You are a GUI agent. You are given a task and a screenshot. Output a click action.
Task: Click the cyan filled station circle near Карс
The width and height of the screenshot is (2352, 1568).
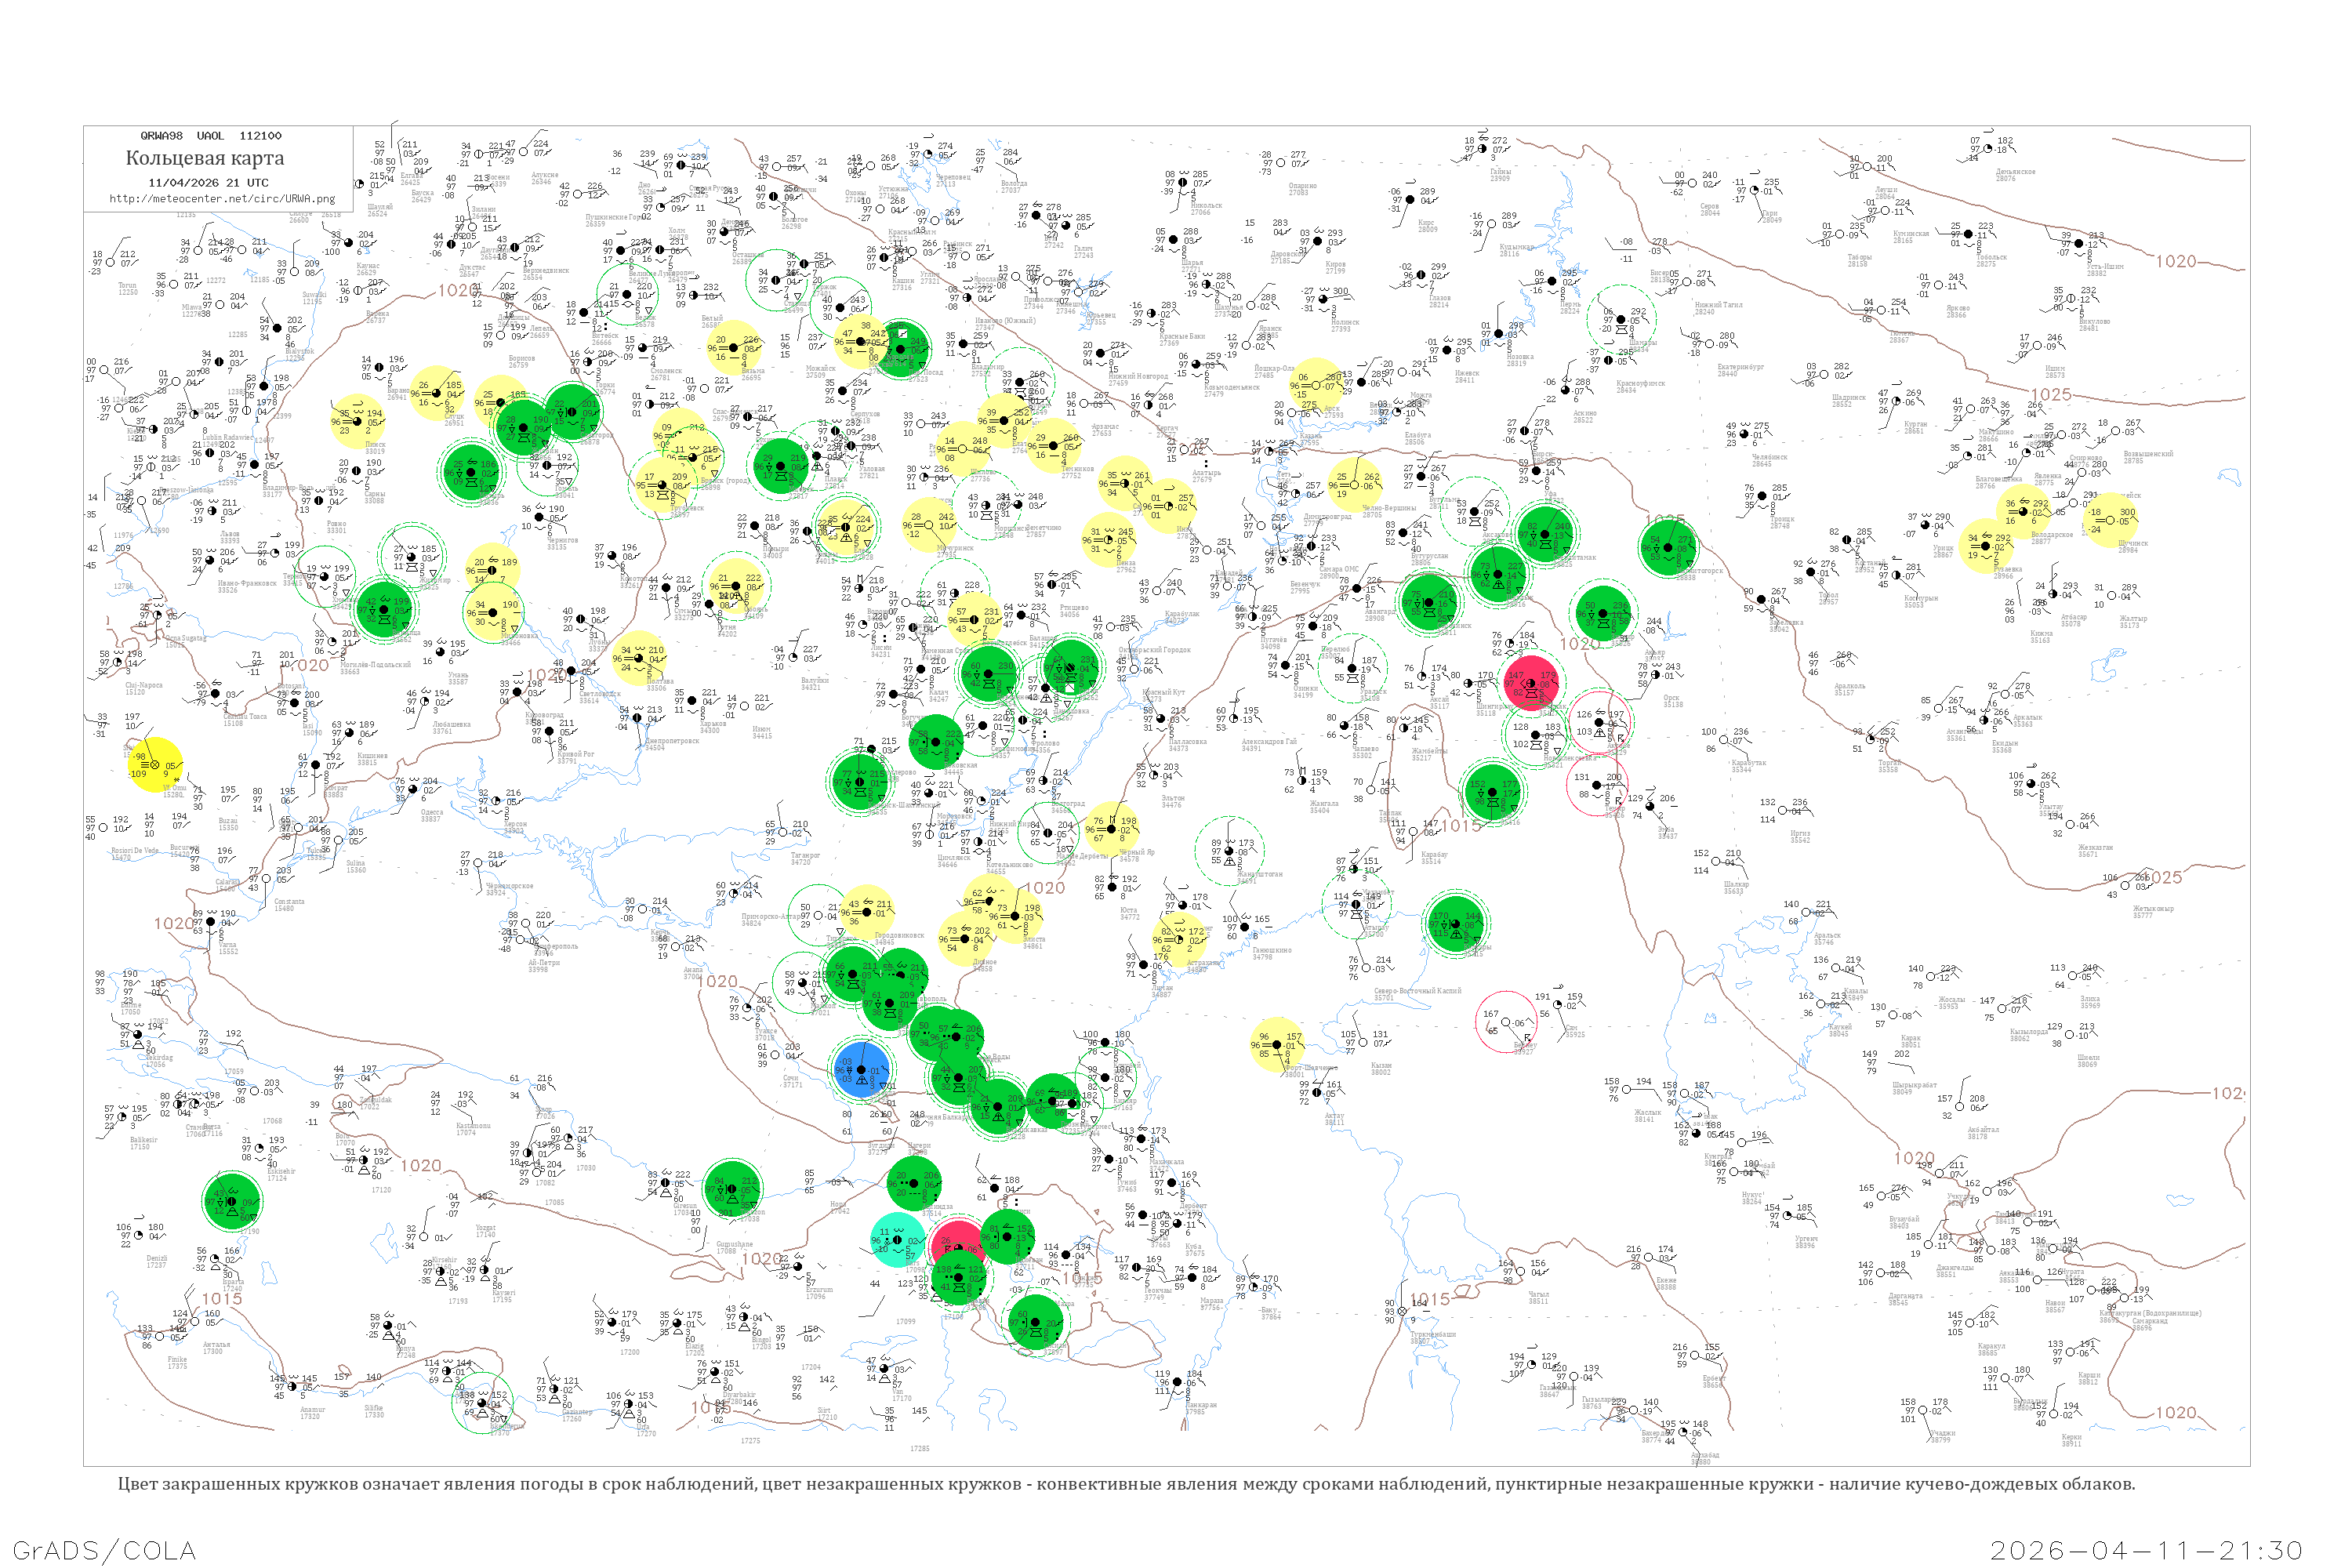(x=897, y=1240)
